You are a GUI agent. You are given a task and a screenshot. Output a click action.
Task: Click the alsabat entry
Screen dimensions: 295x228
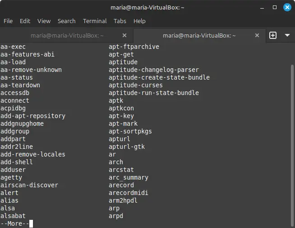[x=13, y=216]
